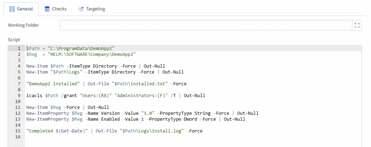
Task: Click the General tab list icon
Action: 12,9
